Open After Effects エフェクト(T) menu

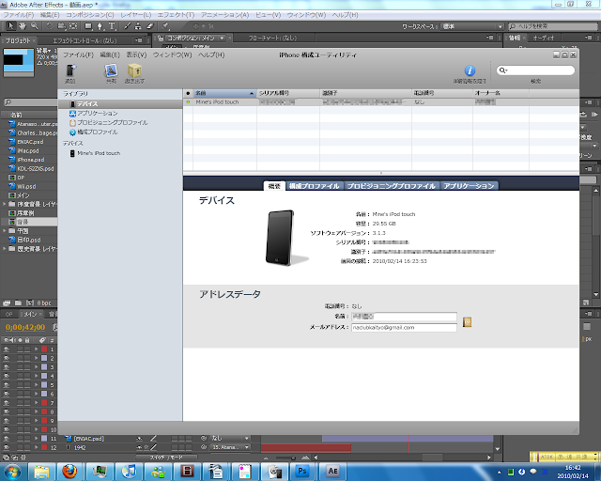176,15
